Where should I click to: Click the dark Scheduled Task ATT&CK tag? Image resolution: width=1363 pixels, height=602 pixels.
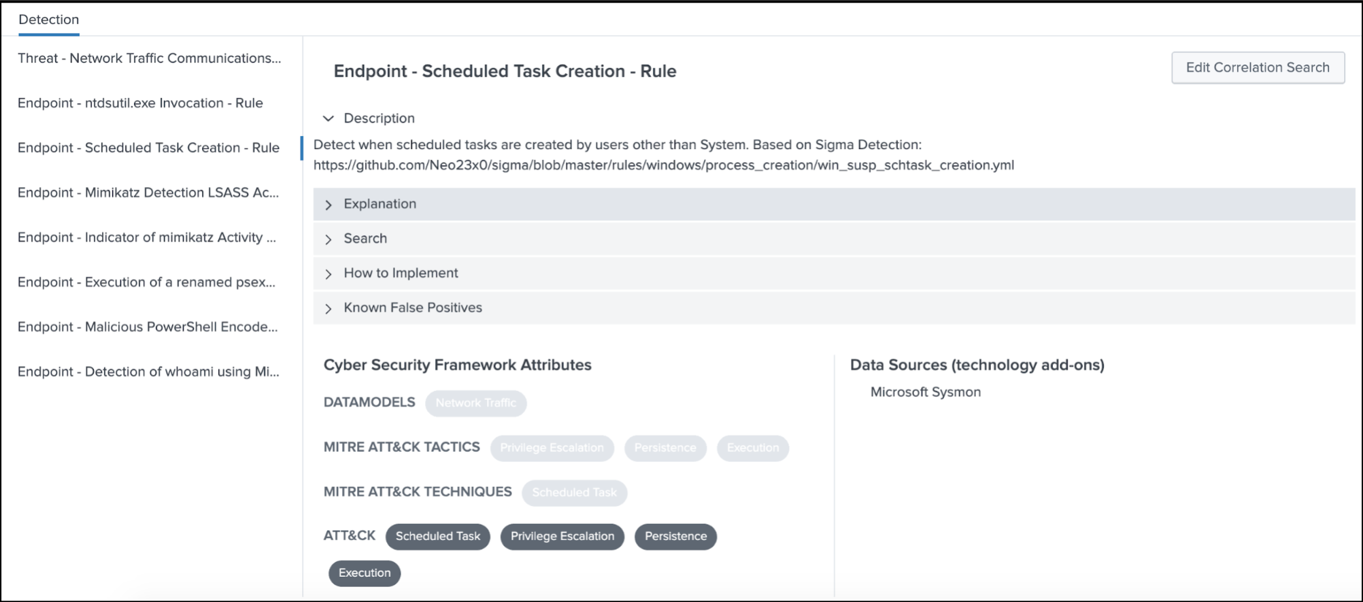point(438,536)
